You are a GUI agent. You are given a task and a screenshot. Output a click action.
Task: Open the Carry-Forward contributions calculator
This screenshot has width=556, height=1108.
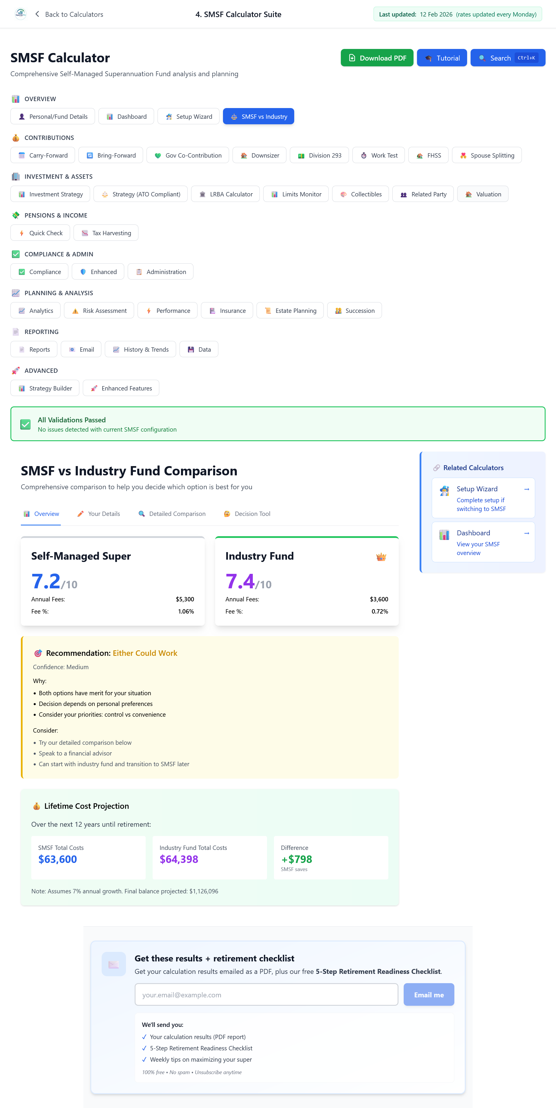(43, 155)
